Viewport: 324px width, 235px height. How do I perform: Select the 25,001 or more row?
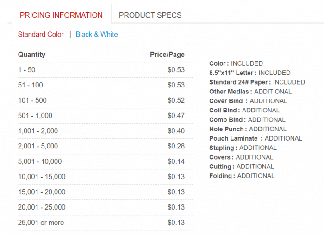point(41,223)
